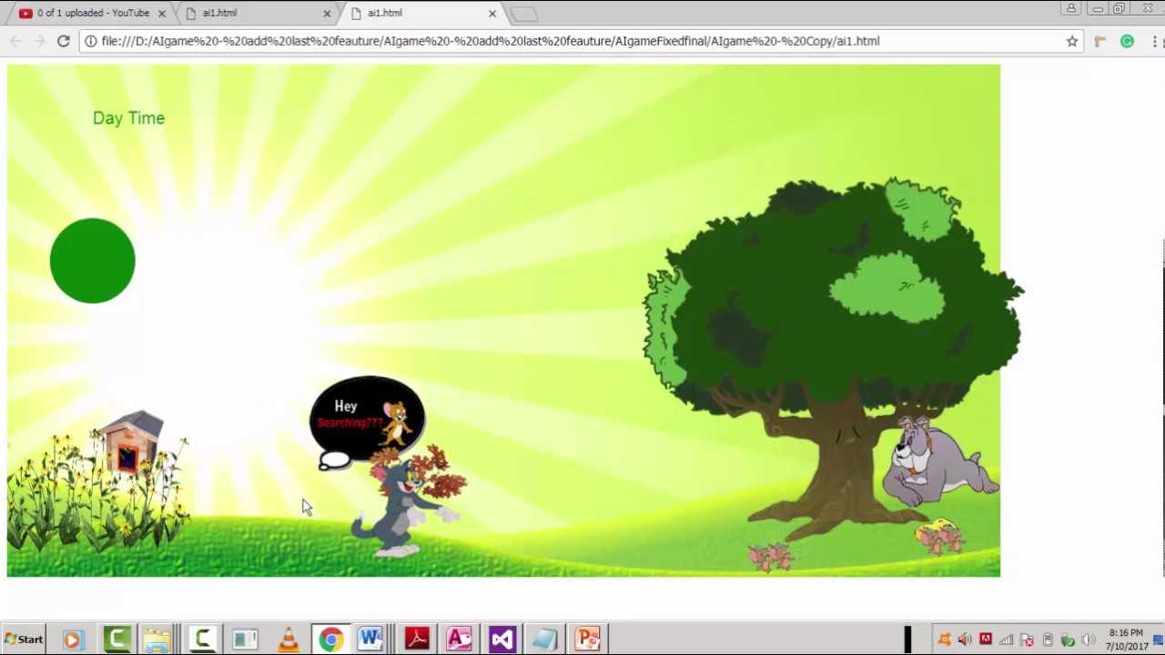The height and width of the screenshot is (655, 1165).
Task: Bookmark this page with the star icon
Action: (x=1072, y=41)
